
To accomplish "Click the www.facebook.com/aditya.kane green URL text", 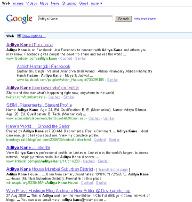I will [x=31, y=59].
